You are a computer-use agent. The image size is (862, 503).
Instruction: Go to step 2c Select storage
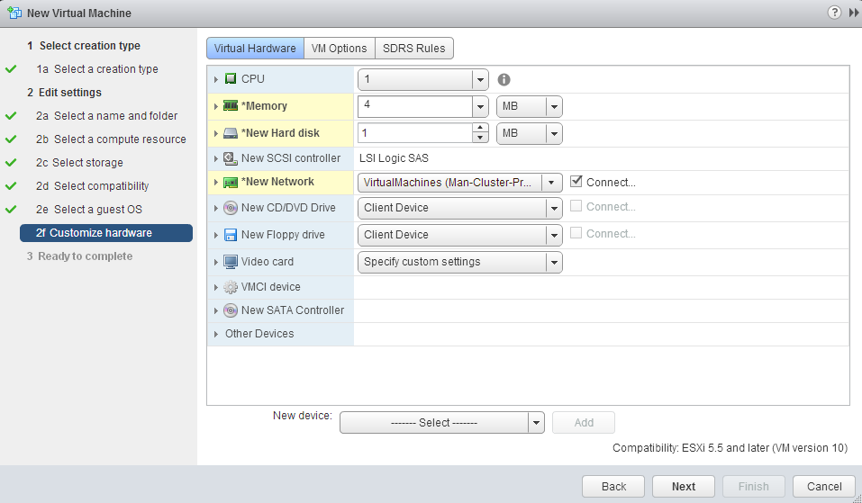click(79, 163)
